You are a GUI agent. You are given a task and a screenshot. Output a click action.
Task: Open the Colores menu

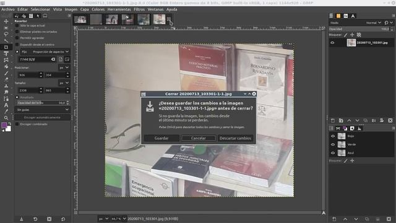click(x=98, y=9)
